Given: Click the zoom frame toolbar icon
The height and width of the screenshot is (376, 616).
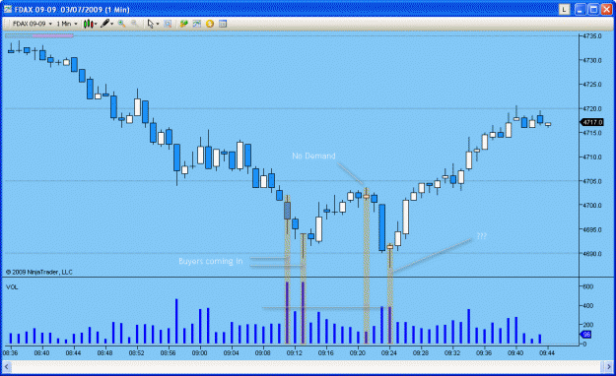Looking at the screenshot, I should 168,24.
